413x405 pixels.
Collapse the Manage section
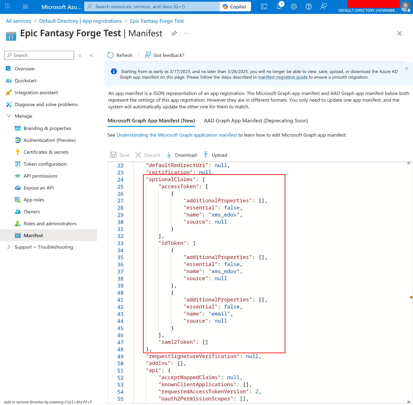coord(8,116)
